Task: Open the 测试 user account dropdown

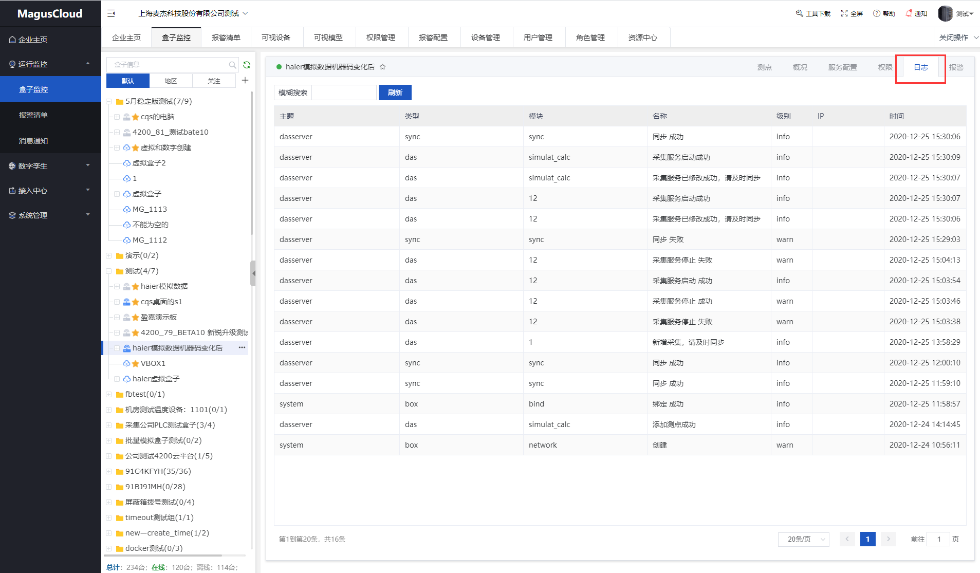Action: pyautogui.click(x=965, y=13)
